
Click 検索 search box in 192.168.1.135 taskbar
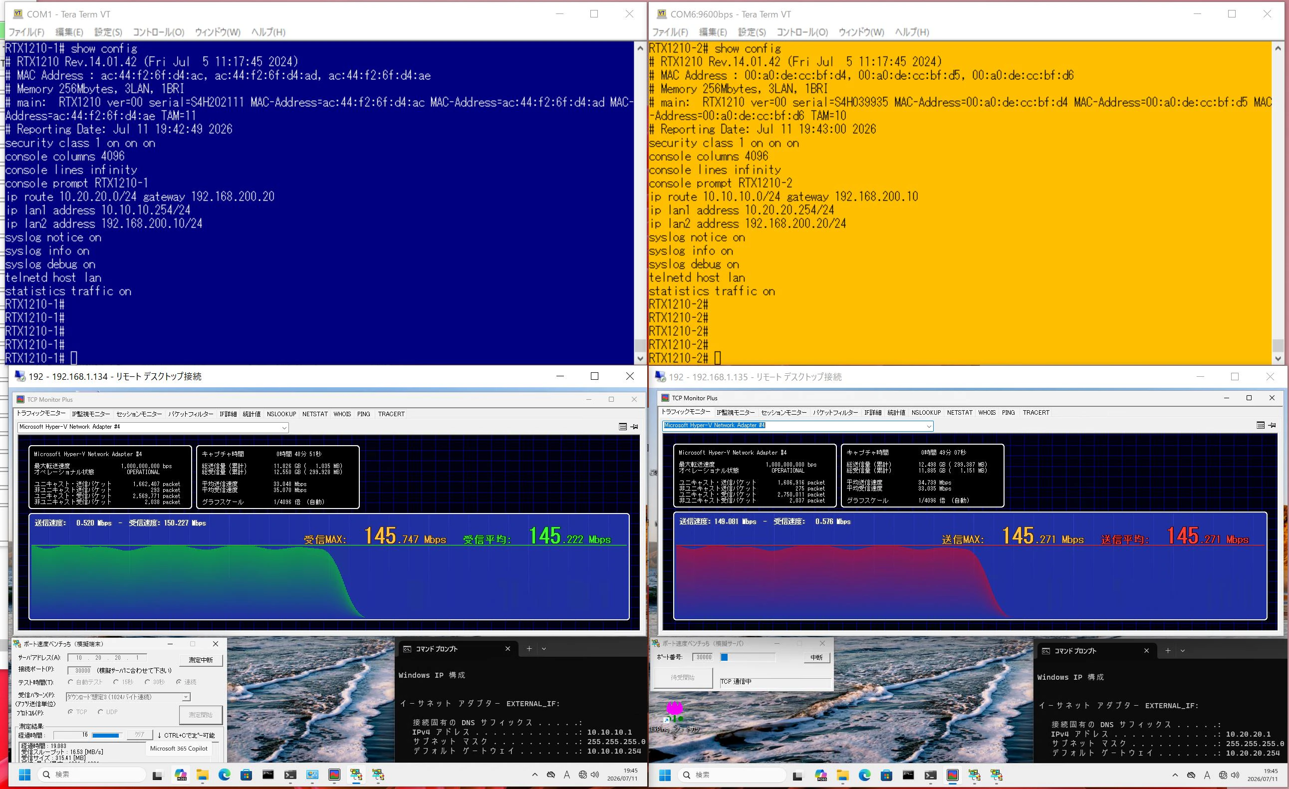732,775
